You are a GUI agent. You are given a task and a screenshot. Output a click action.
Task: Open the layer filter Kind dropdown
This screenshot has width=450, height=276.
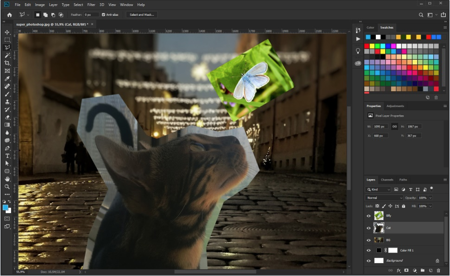pos(378,190)
